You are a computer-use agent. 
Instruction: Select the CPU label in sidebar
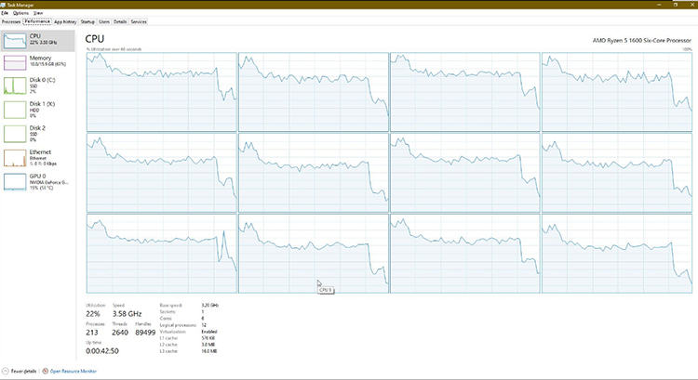[35, 36]
